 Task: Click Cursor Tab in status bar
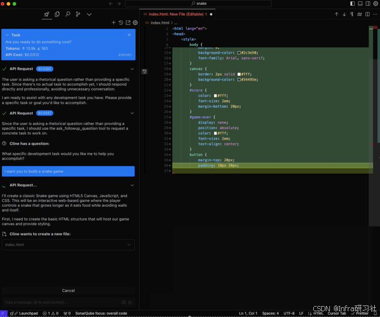pyautogui.click(x=337, y=314)
